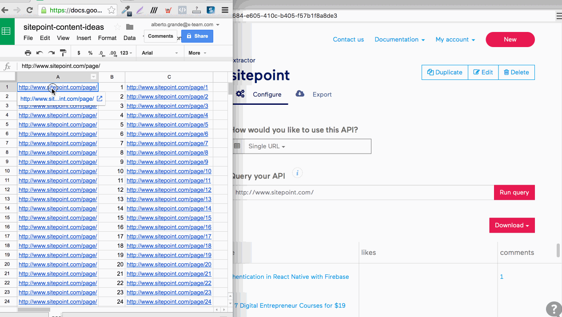This screenshot has height=317, width=562.
Task: Click spreadsheet horizontal scrollbar thumb
Action: [34, 310]
